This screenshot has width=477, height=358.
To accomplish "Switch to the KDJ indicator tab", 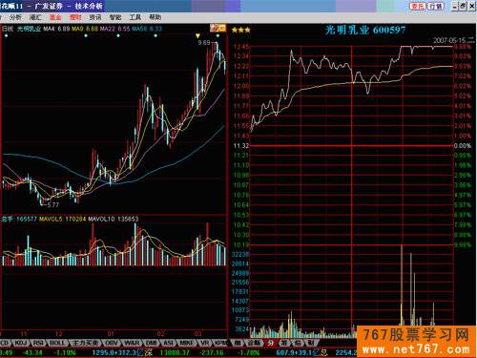I will pos(21,343).
